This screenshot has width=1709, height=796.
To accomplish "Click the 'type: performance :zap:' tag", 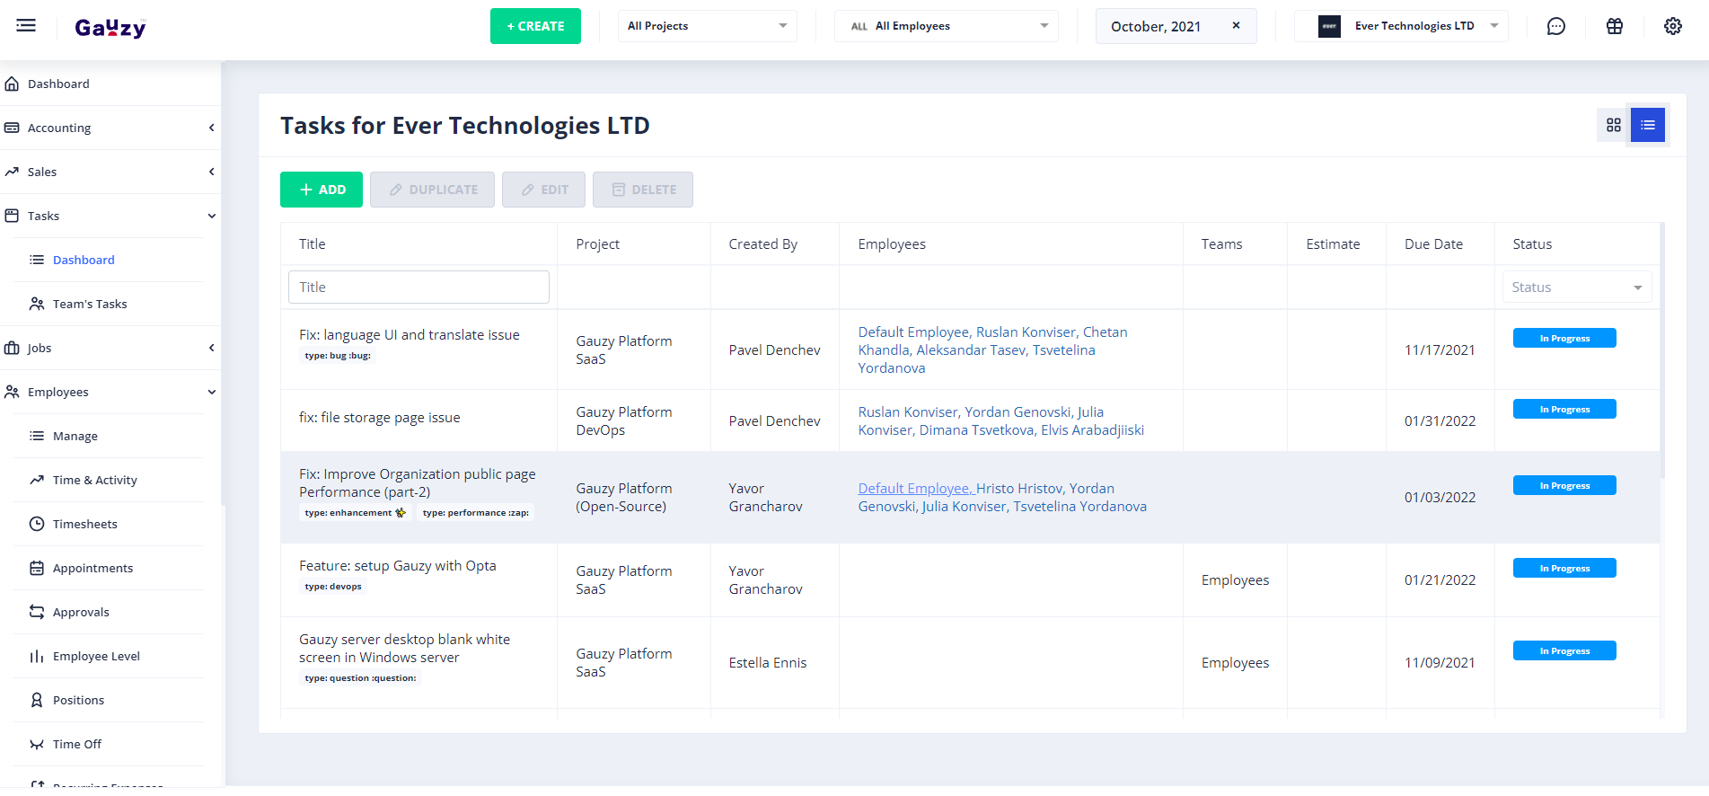I will 476,513.
